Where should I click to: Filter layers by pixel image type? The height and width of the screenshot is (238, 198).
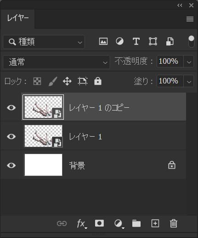(x=103, y=41)
